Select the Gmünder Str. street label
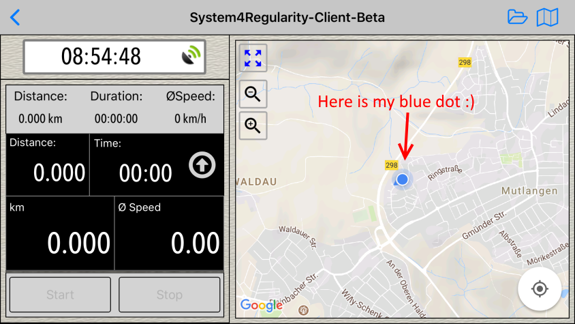The width and height of the screenshot is (575, 324). click(x=484, y=225)
